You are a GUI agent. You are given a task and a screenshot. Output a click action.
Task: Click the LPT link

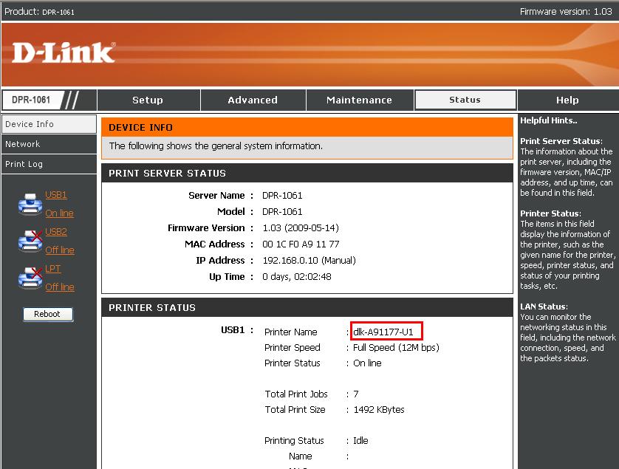53,269
